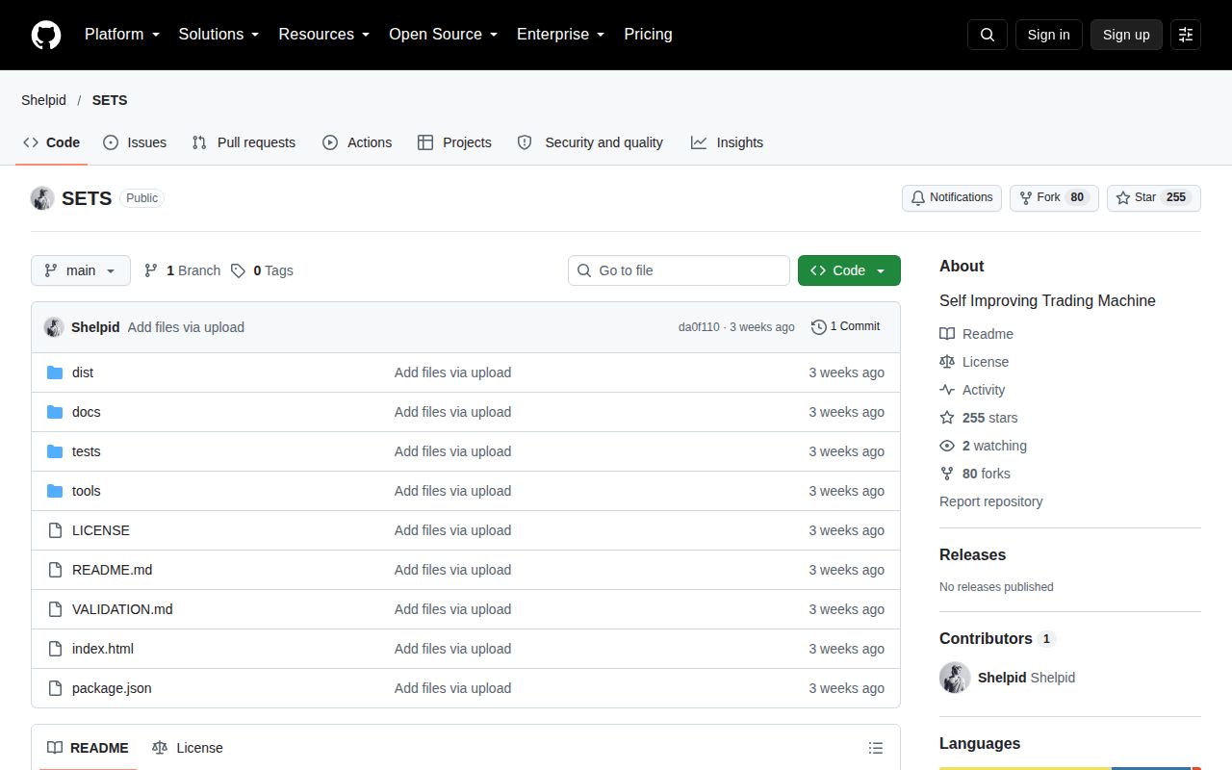Click the Shelpid contributor avatar
1232x770 pixels.
955,678
